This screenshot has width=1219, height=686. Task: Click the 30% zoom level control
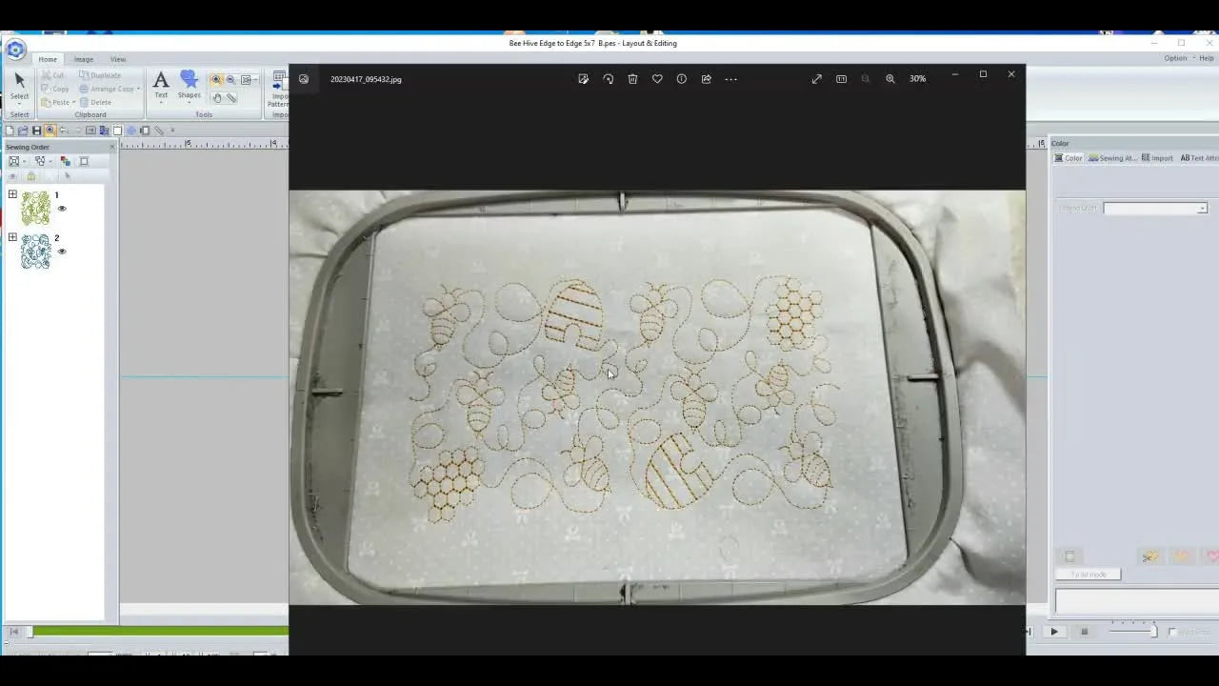point(917,78)
